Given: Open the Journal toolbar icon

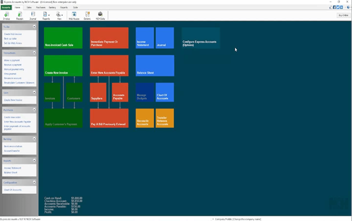Looking at the screenshot, I should tap(33, 16).
